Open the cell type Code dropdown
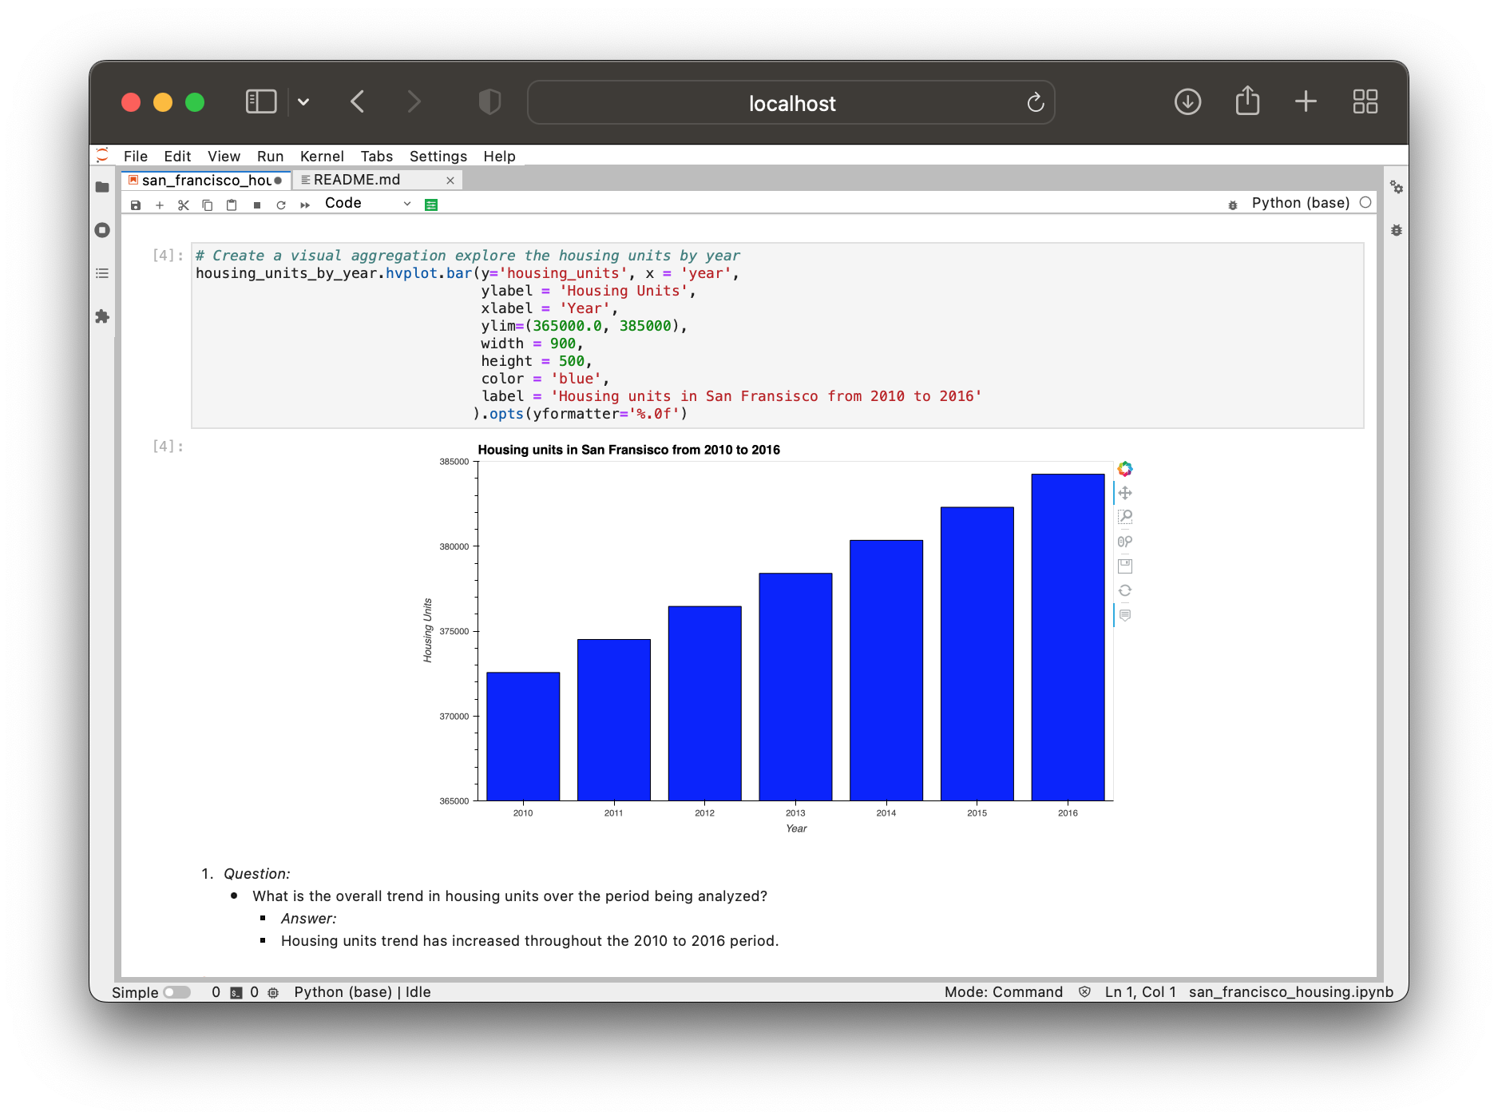Screen dimensions: 1498x1120 coord(367,204)
